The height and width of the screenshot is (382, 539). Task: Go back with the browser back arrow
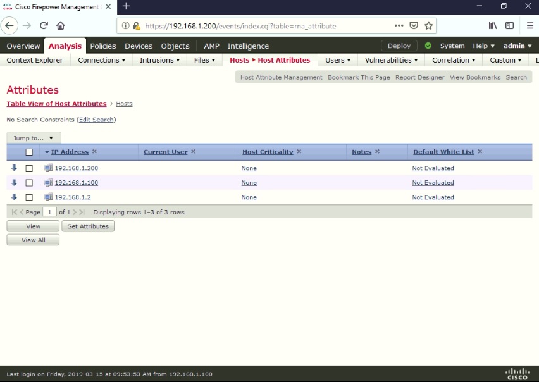(9, 26)
